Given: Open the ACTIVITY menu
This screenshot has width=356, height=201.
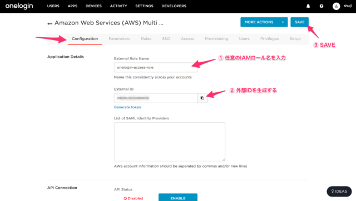Looking at the screenshot, I should pos(118,6).
